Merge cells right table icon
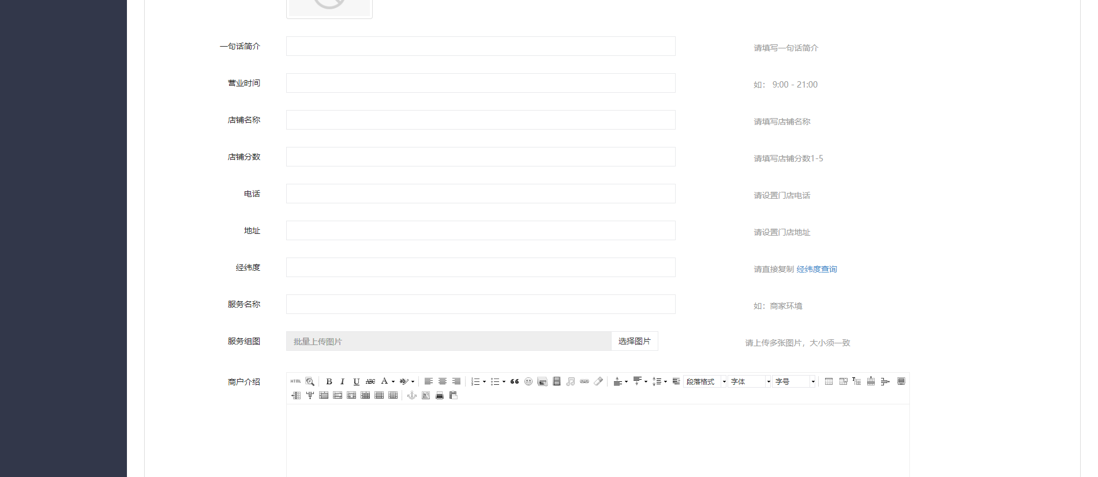The width and height of the screenshot is (1098, 477). (x=338, y=395)
